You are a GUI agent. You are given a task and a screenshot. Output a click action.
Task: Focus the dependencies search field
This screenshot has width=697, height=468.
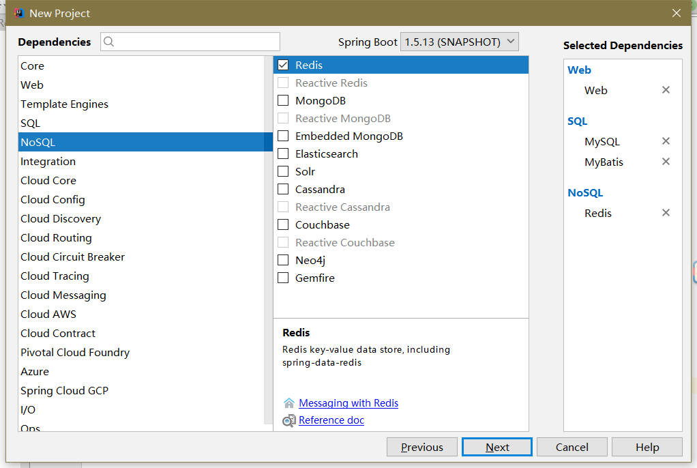pos(190,42)
